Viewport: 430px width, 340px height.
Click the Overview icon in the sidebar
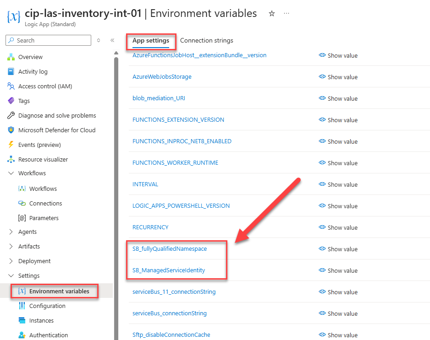tap(11, 57)
